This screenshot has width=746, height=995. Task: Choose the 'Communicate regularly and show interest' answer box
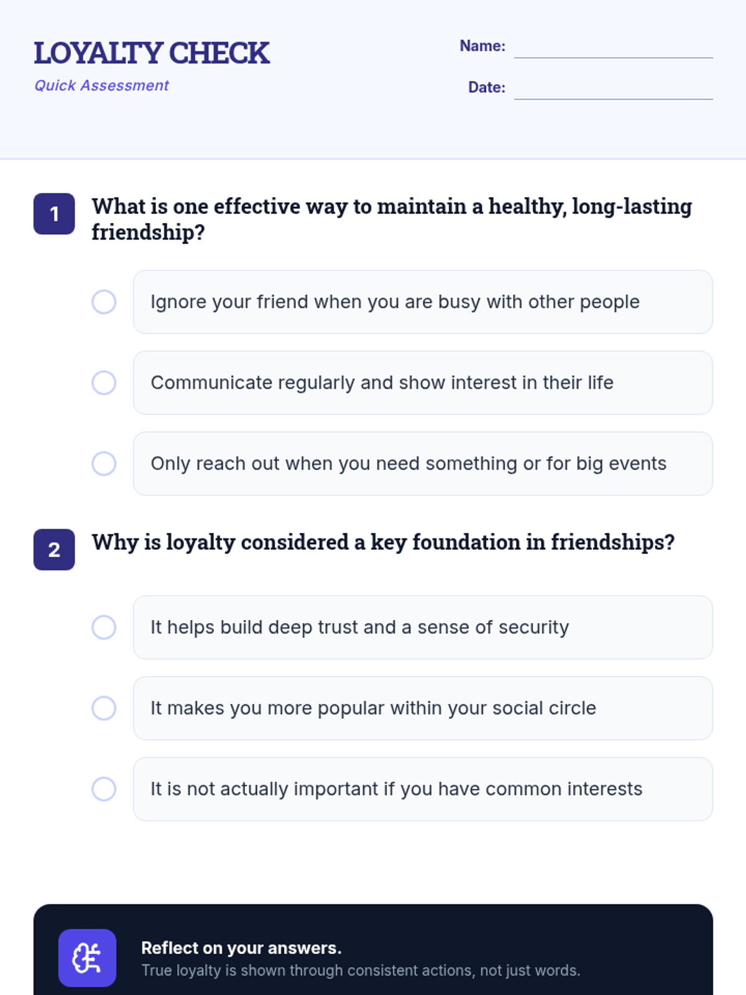click(423, 383)
